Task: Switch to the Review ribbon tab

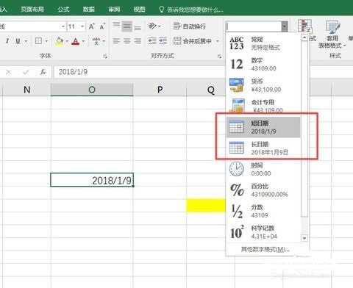Action: (x=114, y=10)
